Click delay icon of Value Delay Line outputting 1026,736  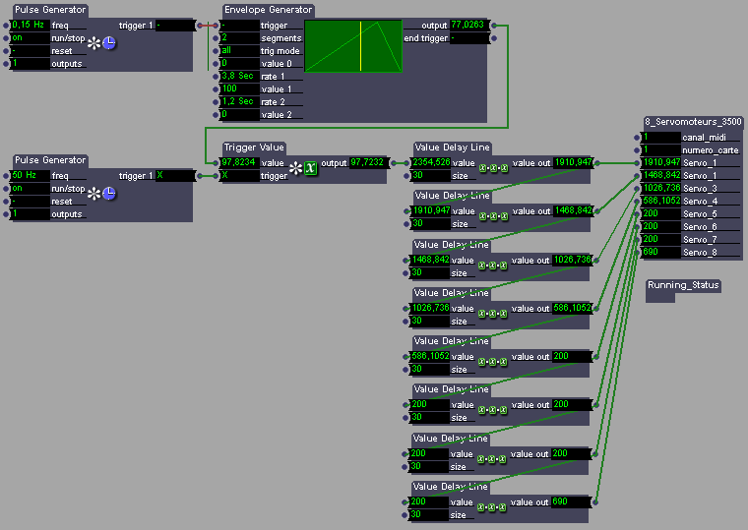point(491,265)
